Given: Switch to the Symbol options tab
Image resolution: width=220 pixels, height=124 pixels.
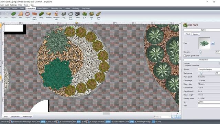Looking at the screenshot, I should point(196,34).
